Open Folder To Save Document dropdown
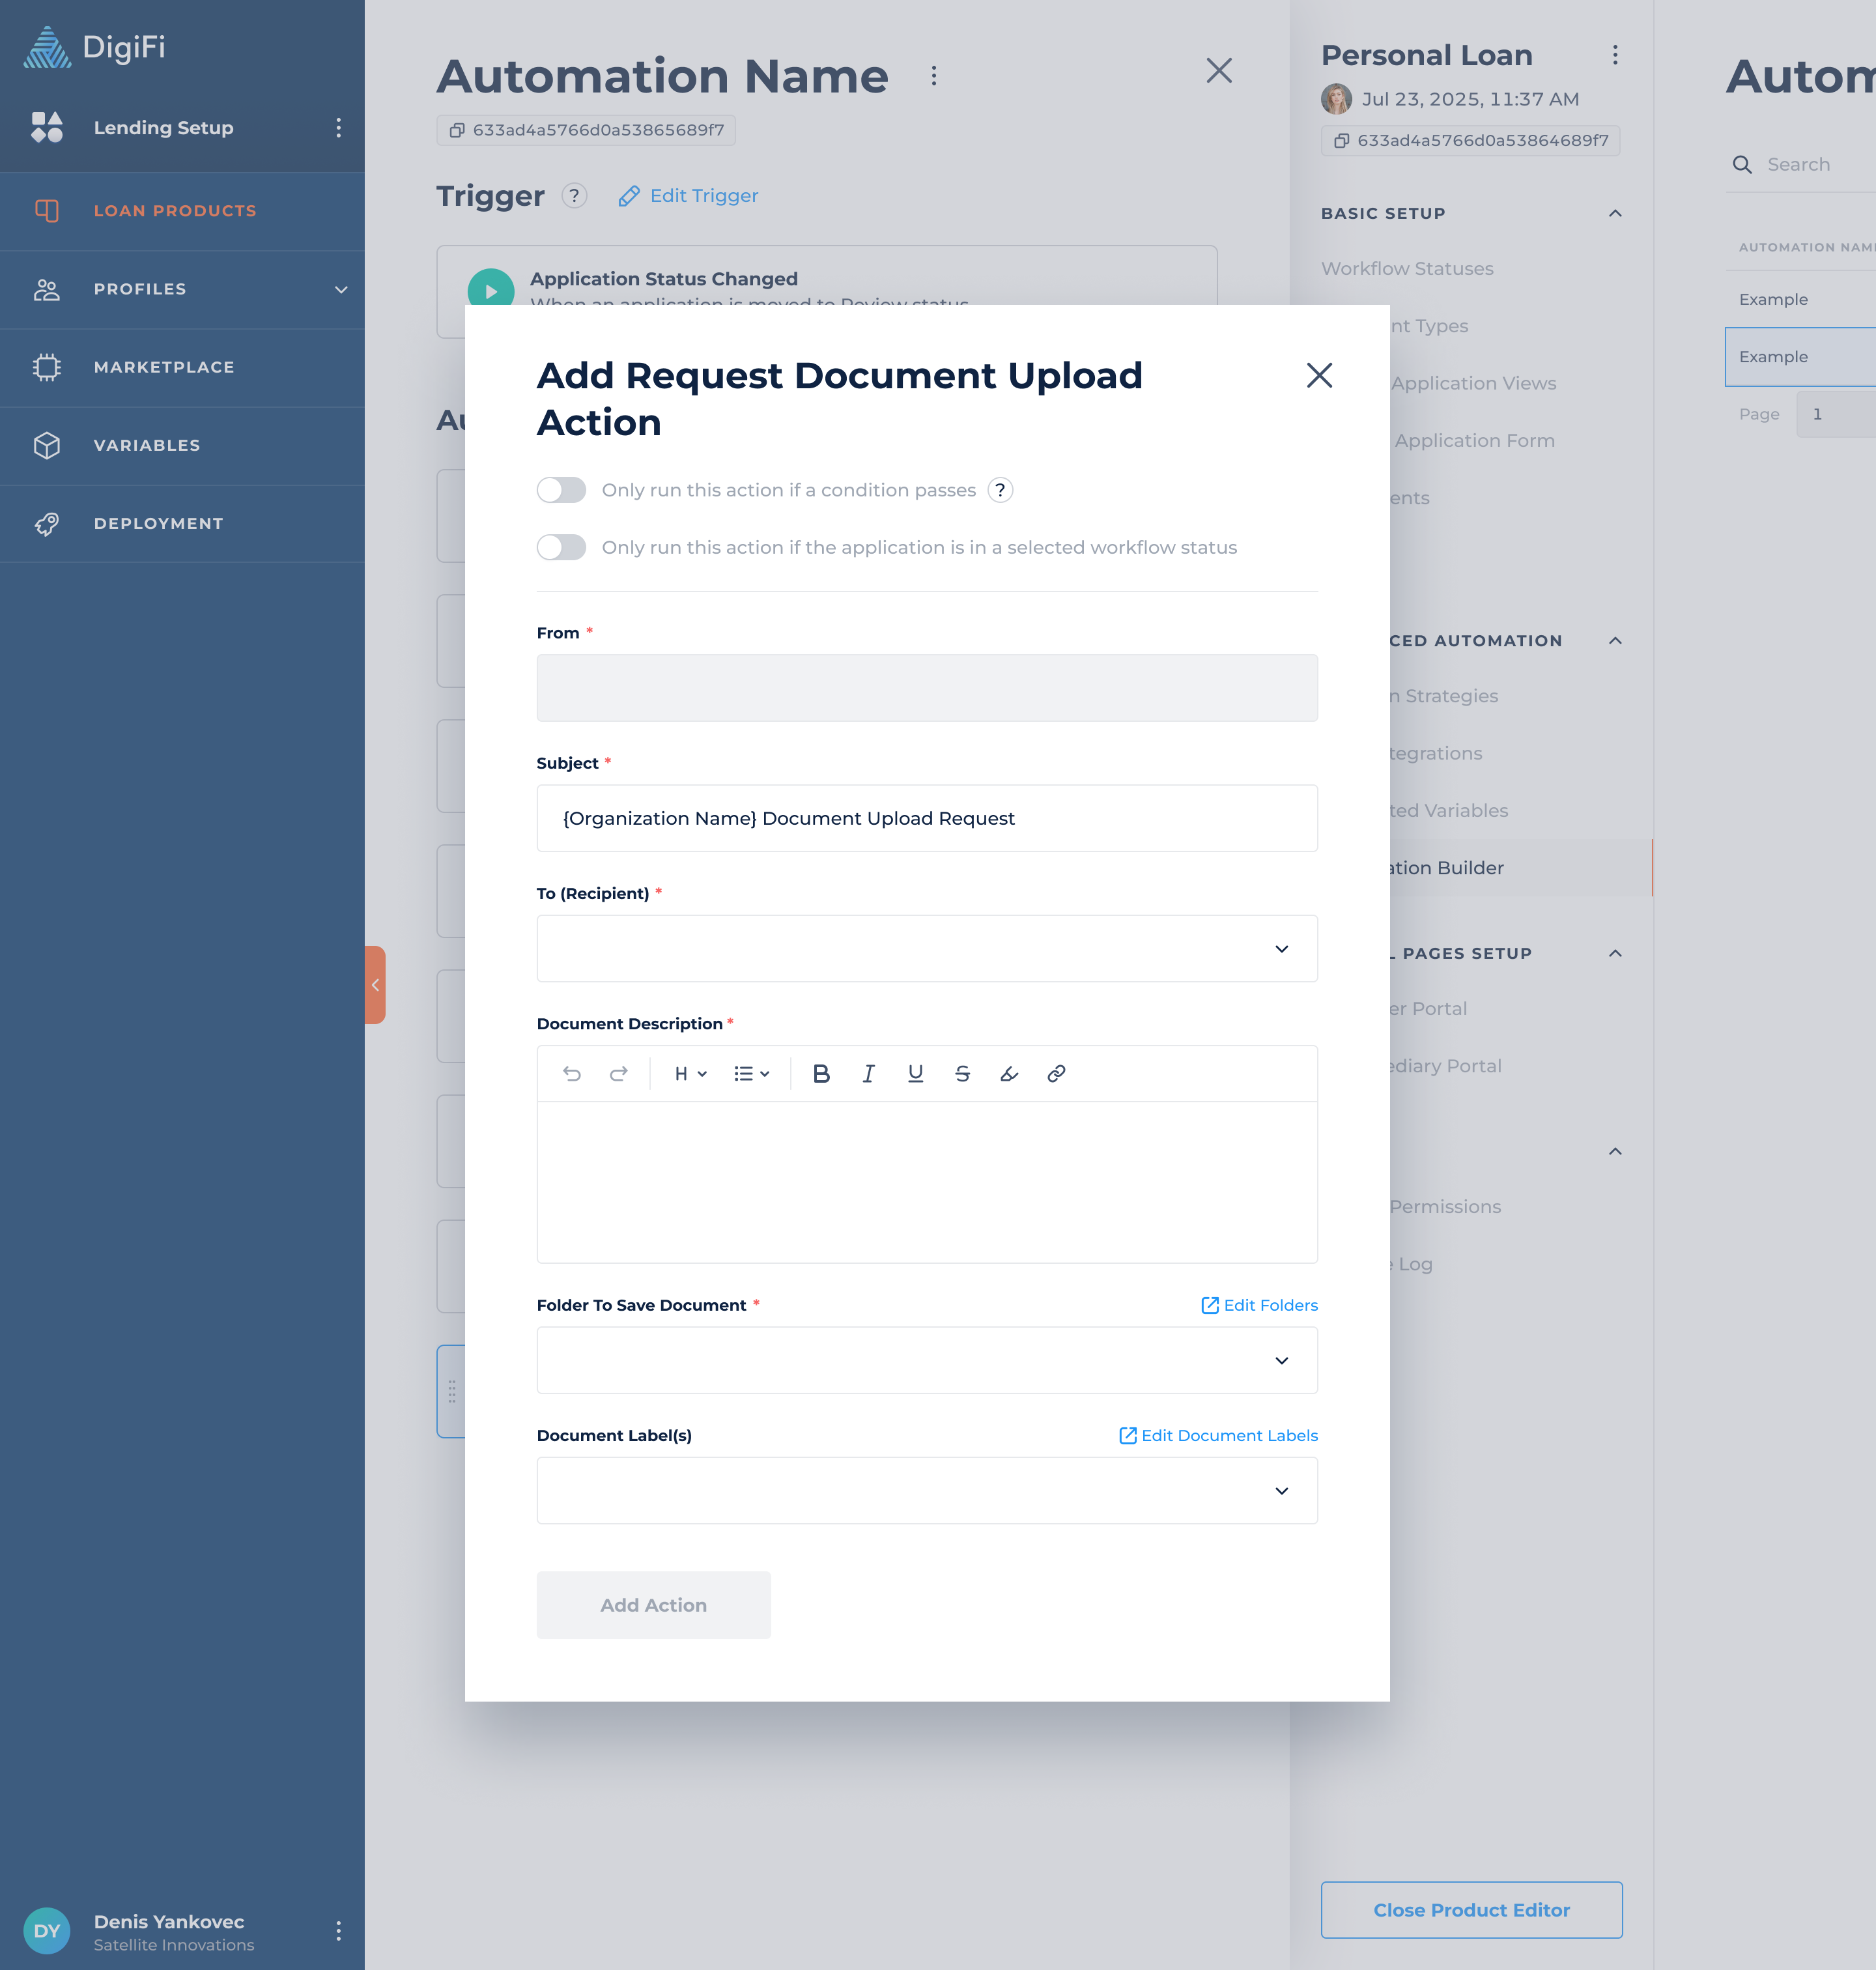The width and height of the screenshot is (1876, 1970). 926,1360
